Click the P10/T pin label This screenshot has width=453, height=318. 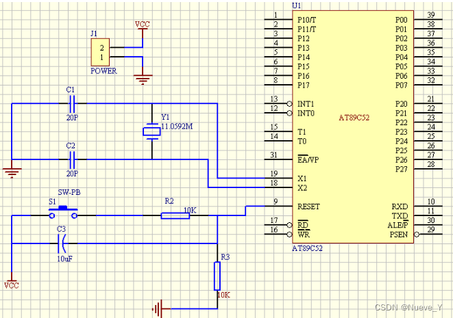coord(306,20)
